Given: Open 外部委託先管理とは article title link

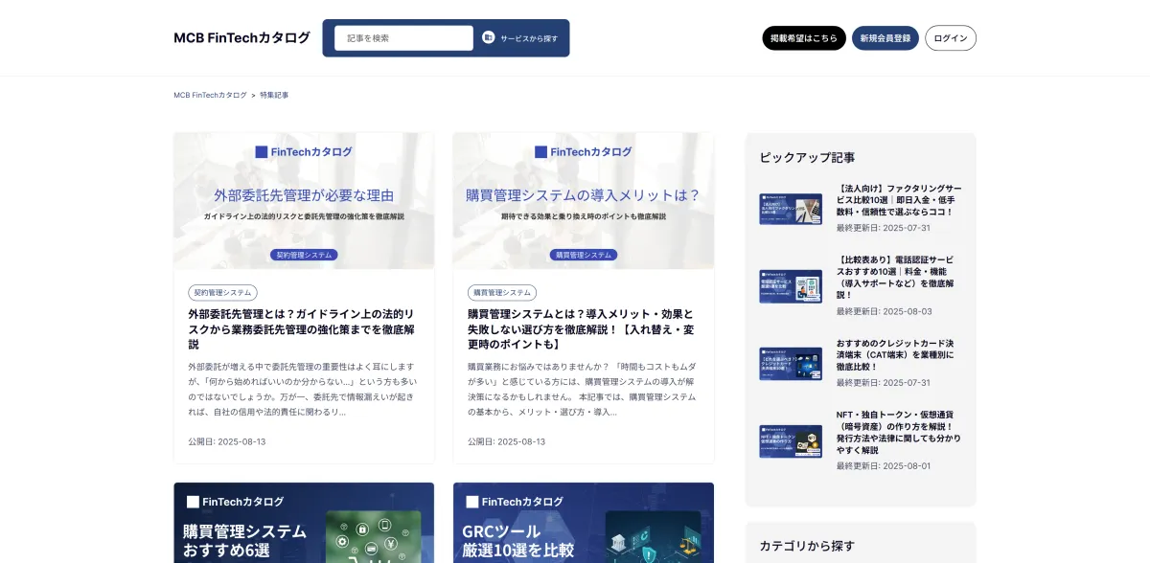Looking at the screenshot, I should point(302,328).
